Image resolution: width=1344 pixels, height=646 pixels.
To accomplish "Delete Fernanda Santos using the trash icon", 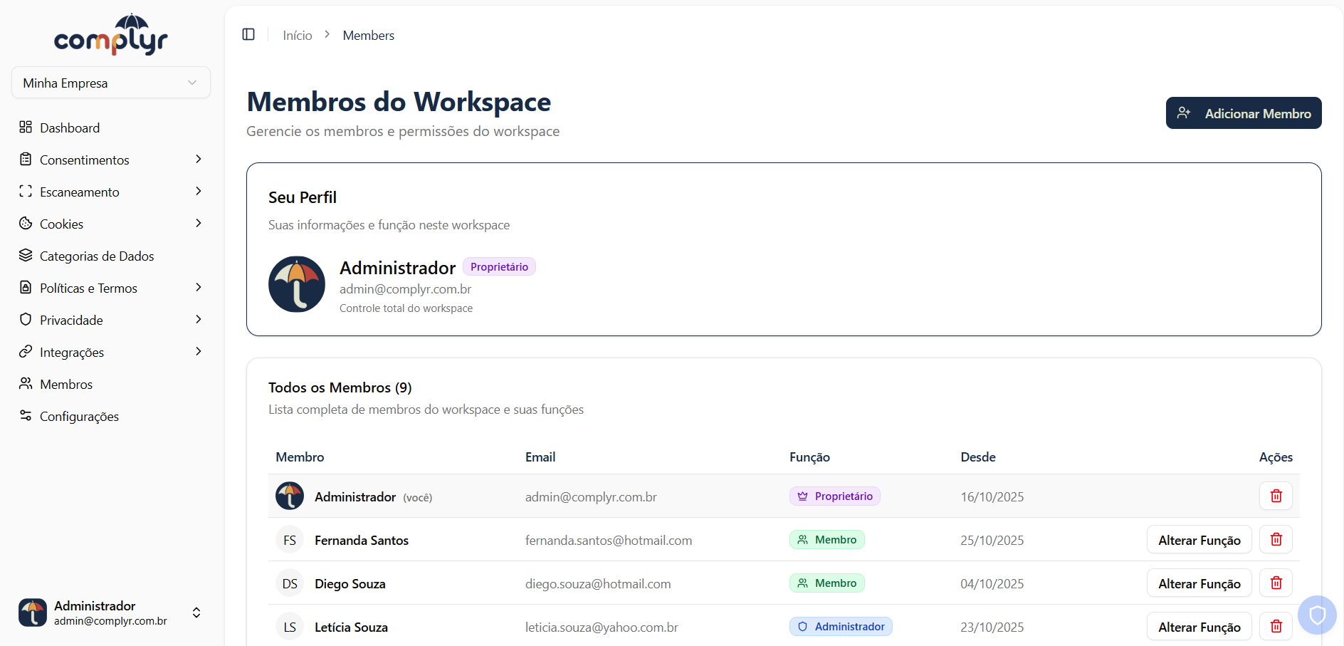I will point(1276,539).
